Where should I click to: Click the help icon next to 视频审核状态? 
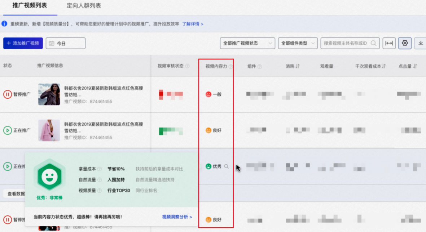click(x=188, y=66)
